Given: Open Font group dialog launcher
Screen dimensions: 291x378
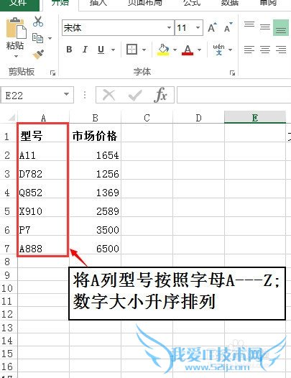Looking at the screenshot, I should click(232, 73).
